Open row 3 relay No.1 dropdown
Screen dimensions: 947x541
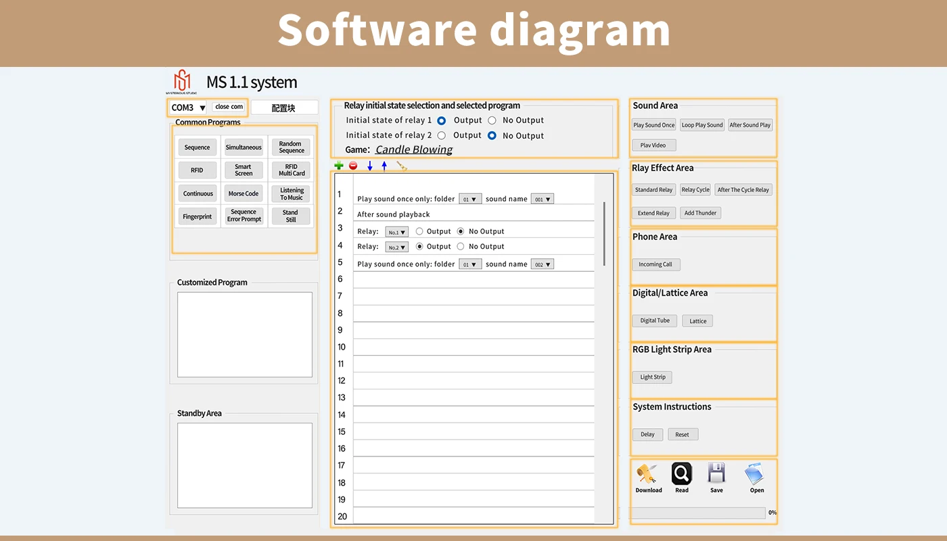tap(397, 232)
